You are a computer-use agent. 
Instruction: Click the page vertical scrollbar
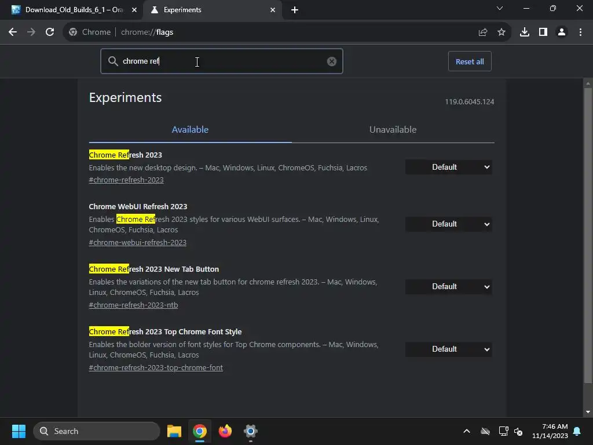click(x=588, y=235)
